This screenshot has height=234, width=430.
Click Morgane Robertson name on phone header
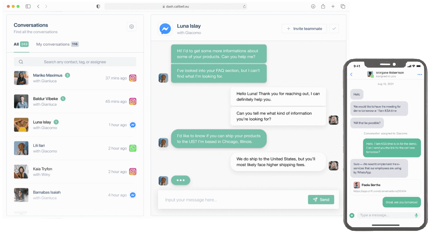pyautogui.click(x=390, y=73)
